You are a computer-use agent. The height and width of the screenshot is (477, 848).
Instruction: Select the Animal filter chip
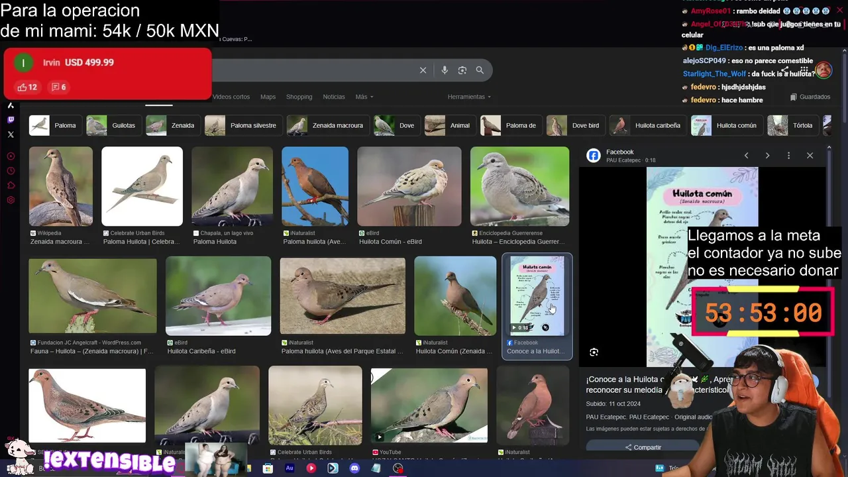pos(450,125)
